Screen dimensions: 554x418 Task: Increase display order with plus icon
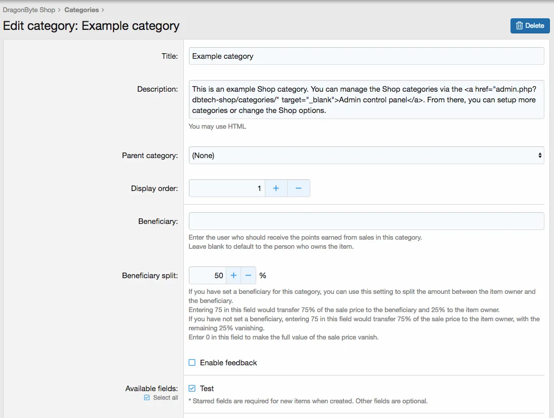[x=276, y=188]
